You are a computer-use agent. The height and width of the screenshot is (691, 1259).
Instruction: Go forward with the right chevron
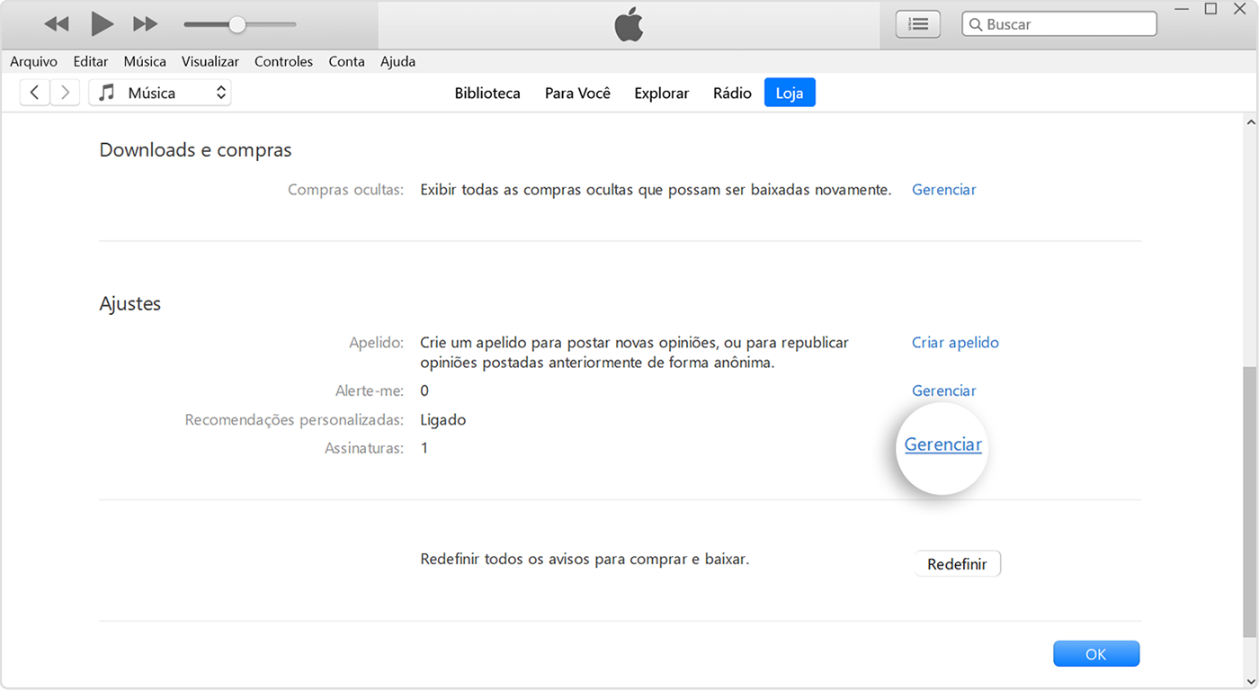point(65,93)
